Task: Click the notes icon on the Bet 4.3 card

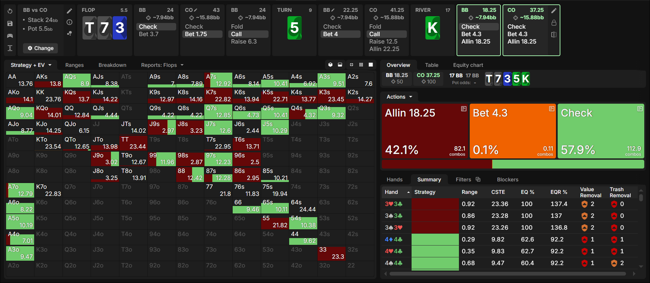Action: (x=552, y=109)
